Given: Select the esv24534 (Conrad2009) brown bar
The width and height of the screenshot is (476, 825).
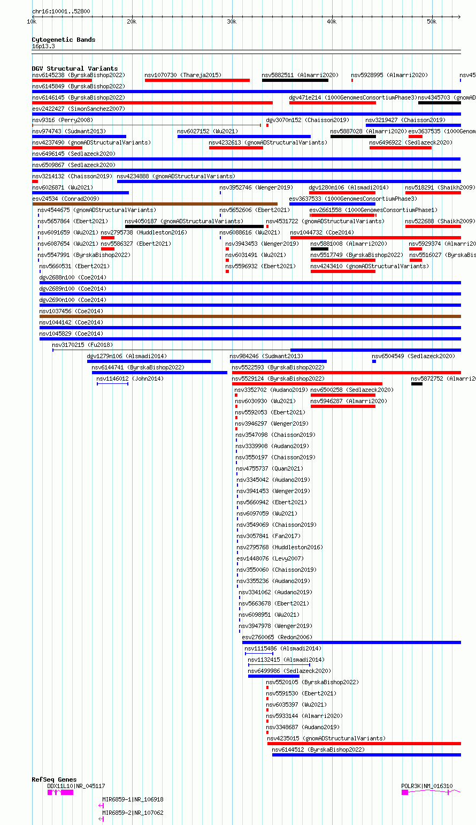Looking at the screenshot, I should pos(155,204).
